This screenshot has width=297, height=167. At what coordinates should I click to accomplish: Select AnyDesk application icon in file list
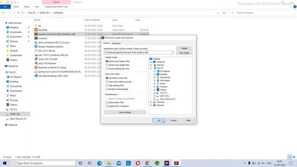[x=36, y=30]
